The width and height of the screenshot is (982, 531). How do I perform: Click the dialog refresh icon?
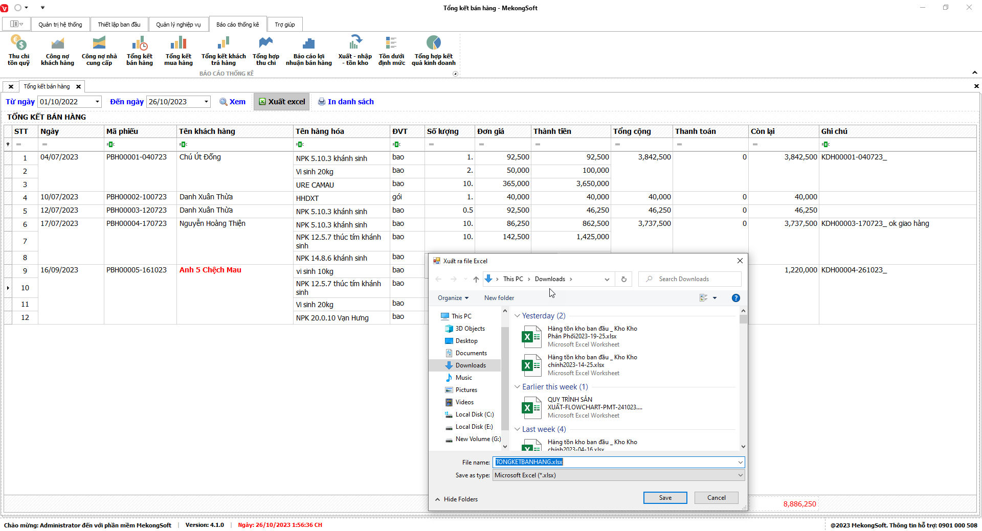pyautogui.click(x=623, y=279)
